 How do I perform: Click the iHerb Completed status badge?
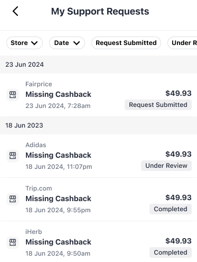coord(171,252)
